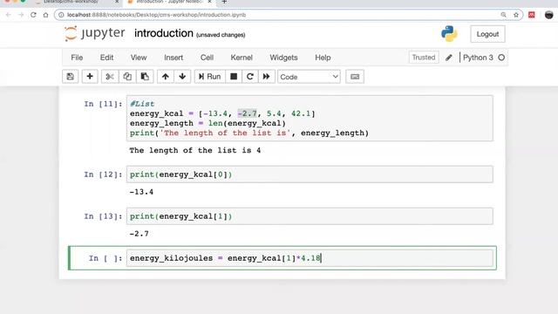This screenshot has width=558, height=314.
Task: Open the cell type Code dropdown
Action: (x=309, y=77)
